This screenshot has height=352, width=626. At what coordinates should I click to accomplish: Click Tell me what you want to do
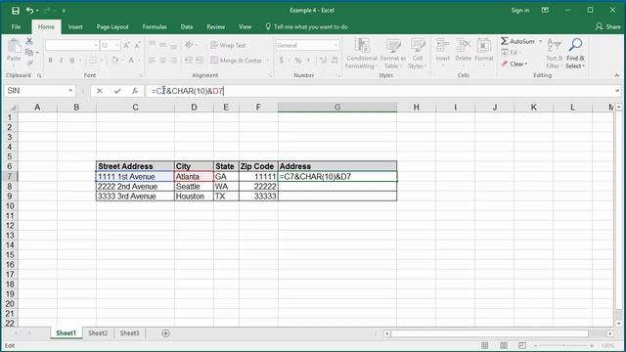coord(306,26)
